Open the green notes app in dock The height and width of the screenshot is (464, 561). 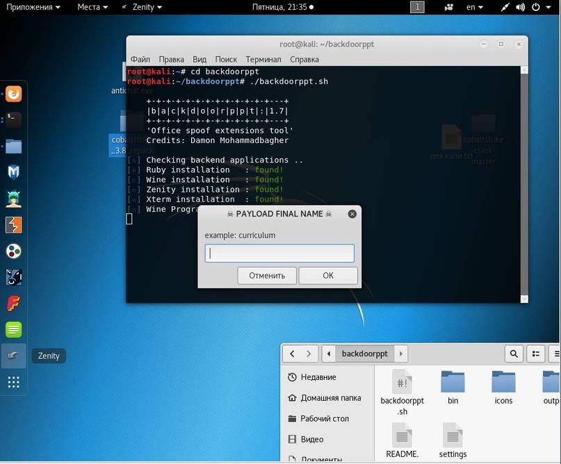point(14,329)
